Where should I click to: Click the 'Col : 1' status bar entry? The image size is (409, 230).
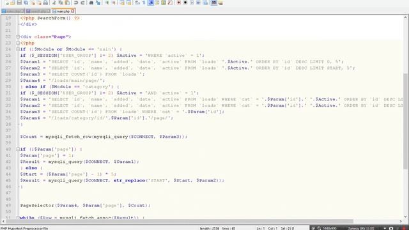coord(273,228)
